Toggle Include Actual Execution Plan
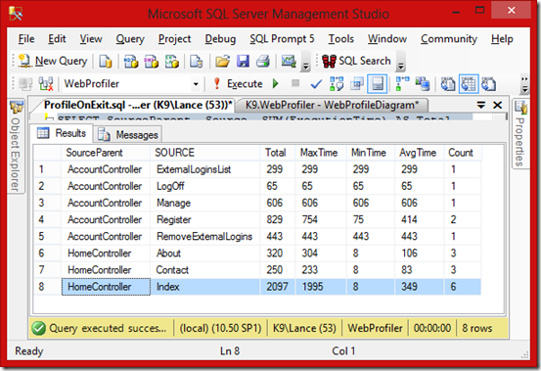 [x=402, y=84]
